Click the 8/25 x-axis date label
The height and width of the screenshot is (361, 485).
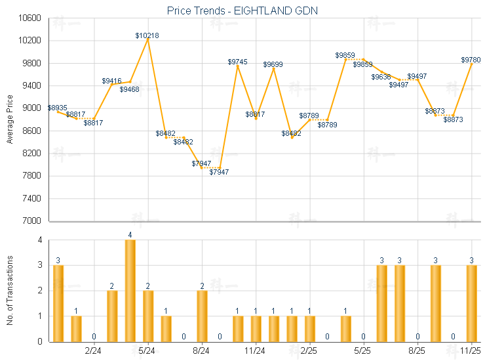pos(417,351)
